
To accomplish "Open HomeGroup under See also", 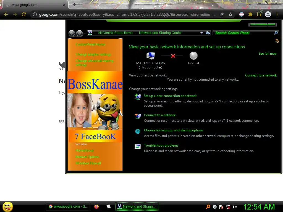I will point(85,150).
